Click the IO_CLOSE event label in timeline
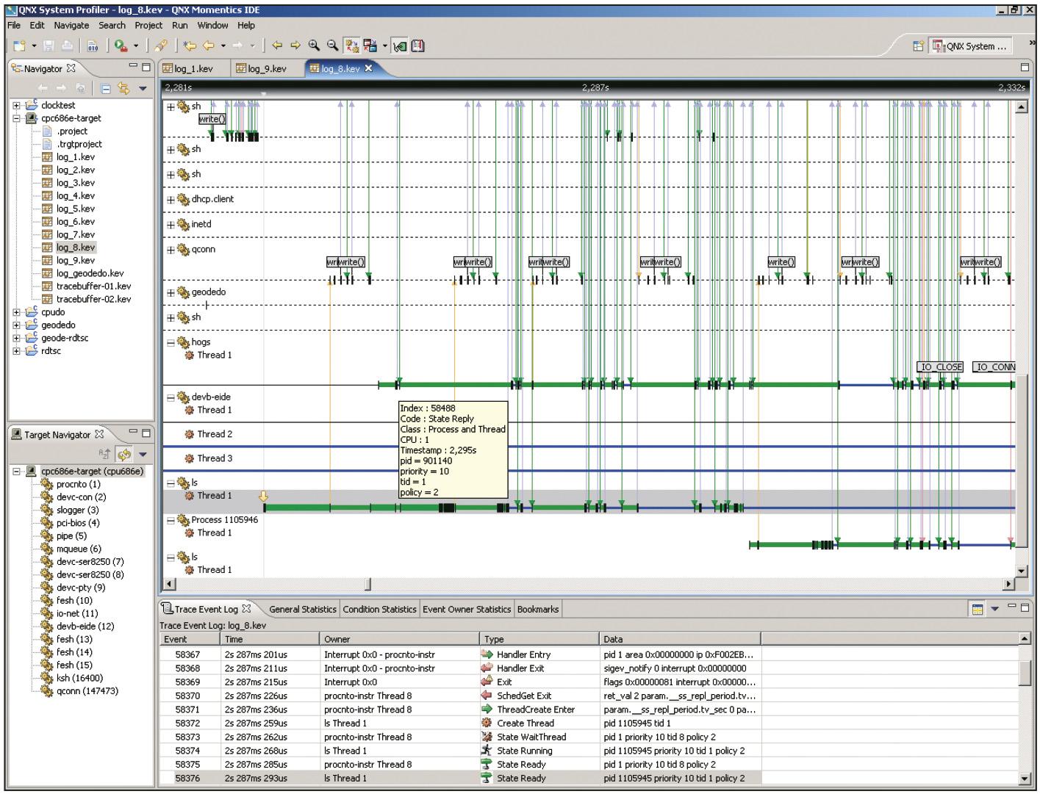The width and height of the screenshot is (1040, 794). click(940, 367)
